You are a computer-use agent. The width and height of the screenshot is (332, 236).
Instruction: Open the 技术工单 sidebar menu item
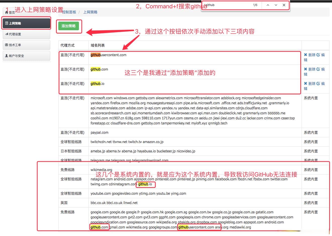point(26,45)
